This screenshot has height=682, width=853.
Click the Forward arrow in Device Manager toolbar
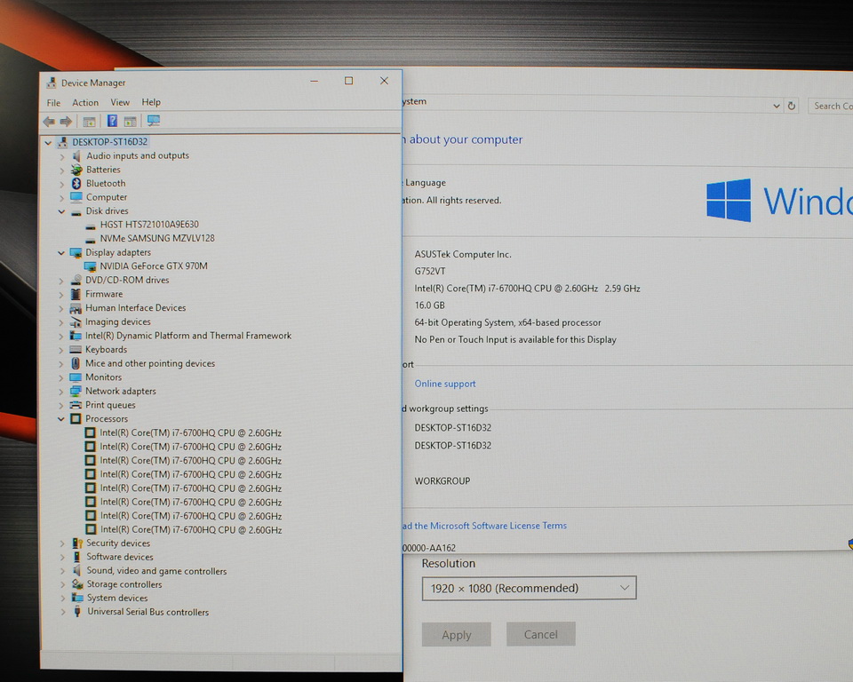[x=66, y=122]
